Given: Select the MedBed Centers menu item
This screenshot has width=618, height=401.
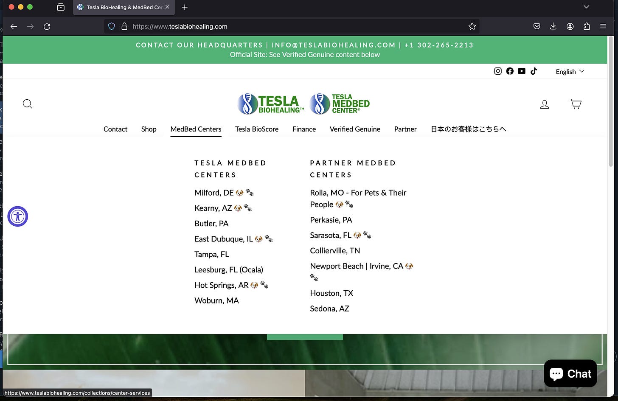Looking at the screenshot, I should (x=196, y=129).
